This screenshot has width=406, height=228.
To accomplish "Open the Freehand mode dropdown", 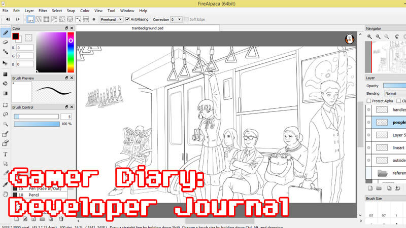I will [x=112, y=19].
